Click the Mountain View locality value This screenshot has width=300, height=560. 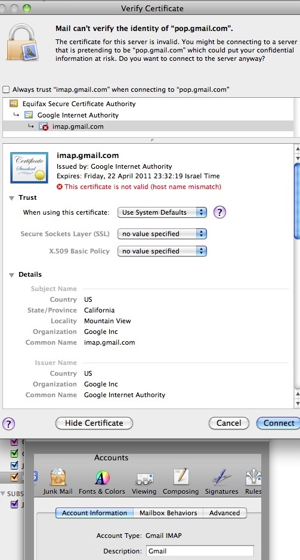[107, 321]
